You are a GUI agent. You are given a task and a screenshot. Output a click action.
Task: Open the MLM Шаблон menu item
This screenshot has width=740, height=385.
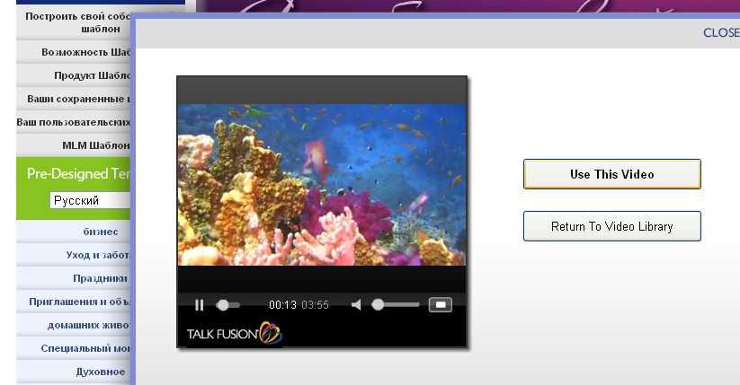pos(74,145)
